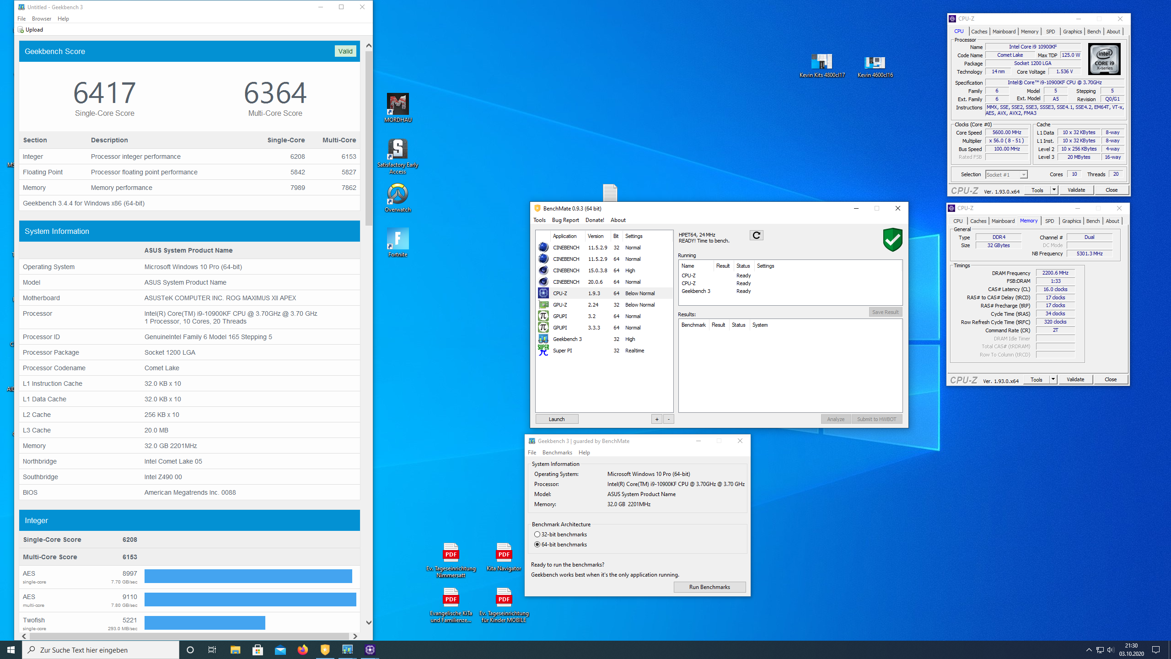Select 32-bit benchmarks radio option

click(537, 535)
